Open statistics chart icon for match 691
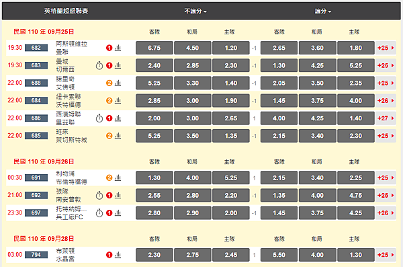The height and width of the screenshot is (267, 403). pos(118,178)
